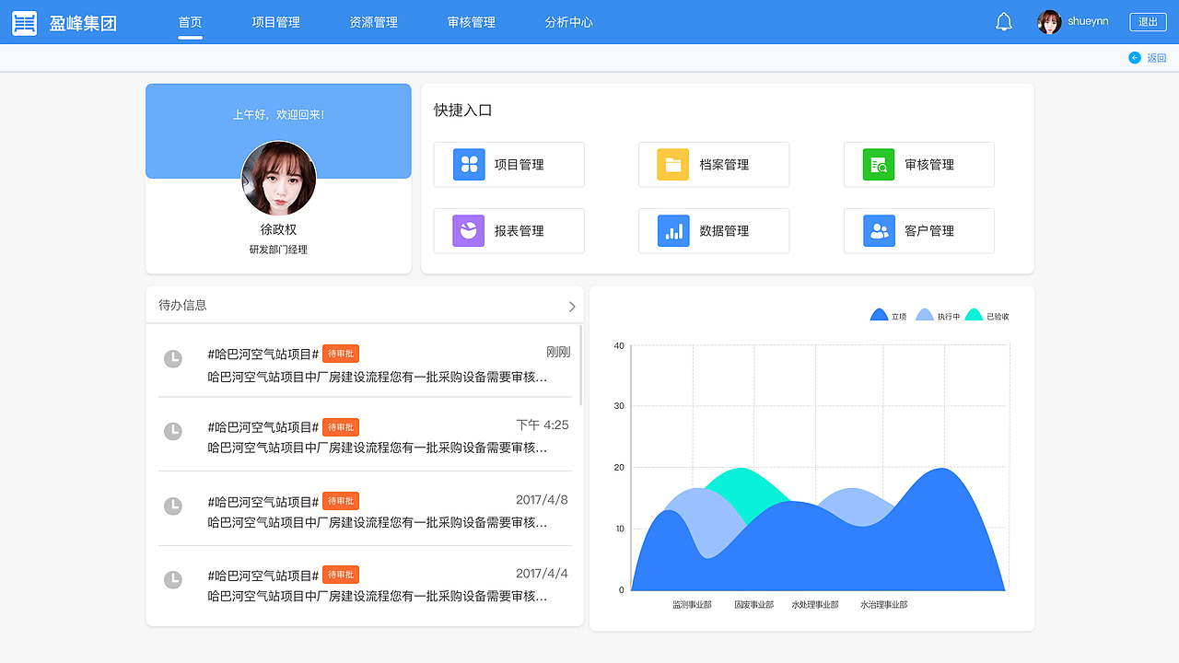Image resolution: width=1179 pixels, height=663 pixels.
Task: Toggle the 已验收 legend item
Action: click(986, 315)
